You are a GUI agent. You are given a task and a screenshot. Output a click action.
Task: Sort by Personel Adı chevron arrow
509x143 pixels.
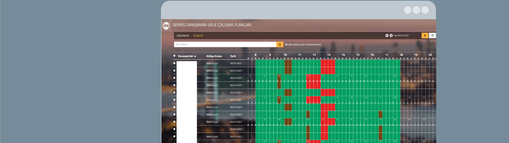coord(195,56)
